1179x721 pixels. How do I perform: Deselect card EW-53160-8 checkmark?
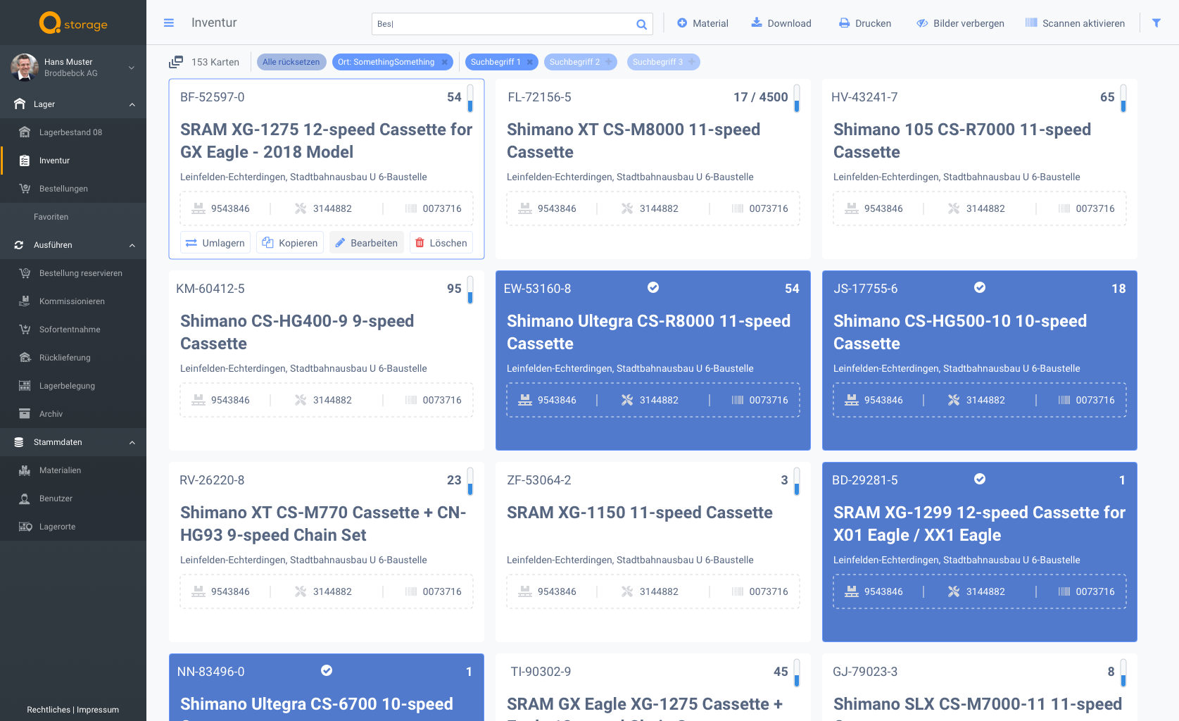(653, 287)
